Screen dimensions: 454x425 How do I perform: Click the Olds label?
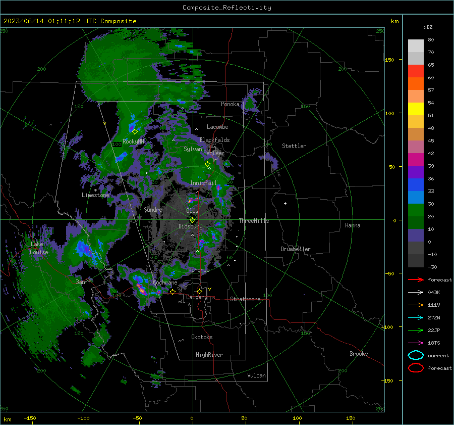coord(192,211)
